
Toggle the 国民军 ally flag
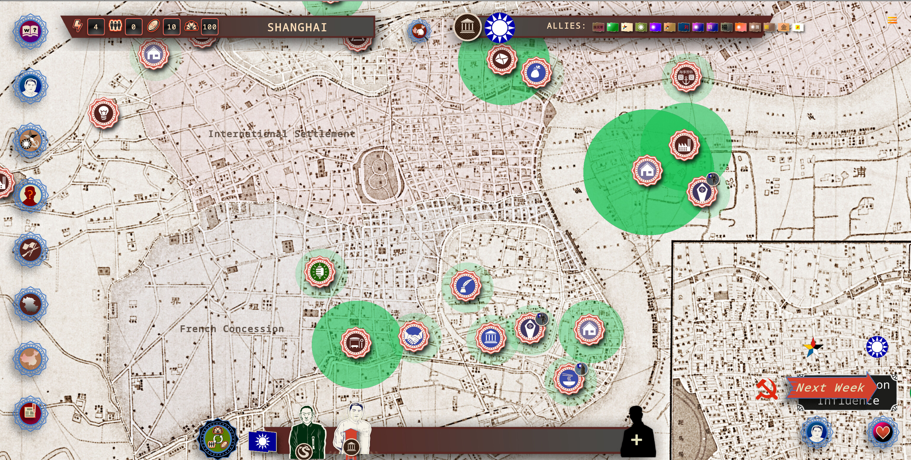click(599, 28)
